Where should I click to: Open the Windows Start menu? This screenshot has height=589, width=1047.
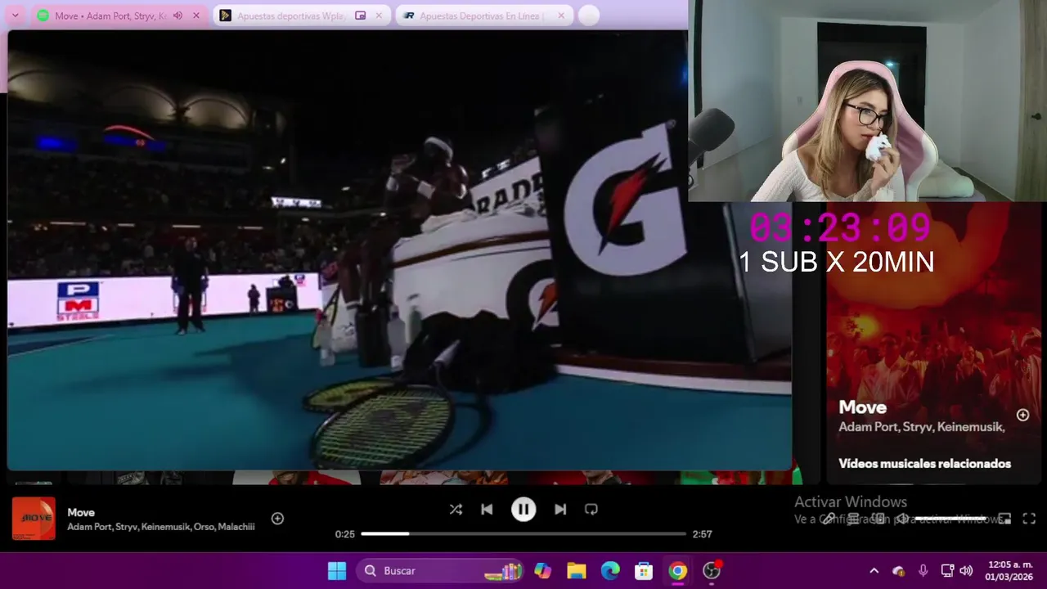(x=337, y=571)
